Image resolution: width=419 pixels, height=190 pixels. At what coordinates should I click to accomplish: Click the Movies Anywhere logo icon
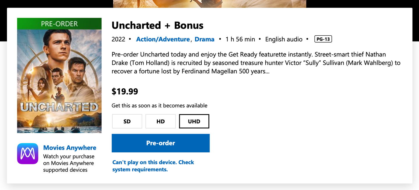pyautogui.click(x=28, y=154)
